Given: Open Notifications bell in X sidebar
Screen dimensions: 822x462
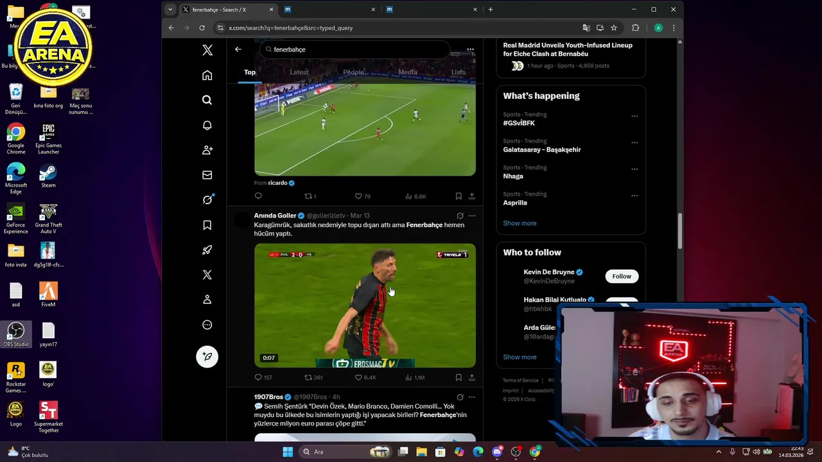Looking at the screenshot, I should (207, 125).
